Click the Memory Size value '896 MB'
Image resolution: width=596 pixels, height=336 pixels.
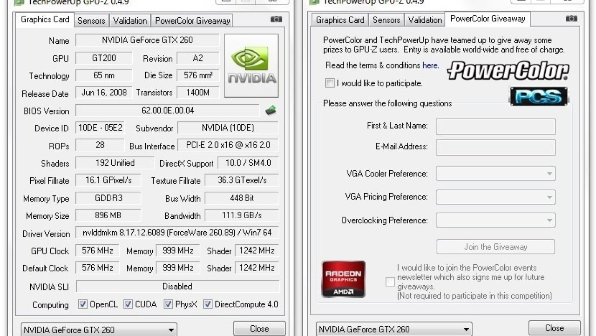pos(108,215)
